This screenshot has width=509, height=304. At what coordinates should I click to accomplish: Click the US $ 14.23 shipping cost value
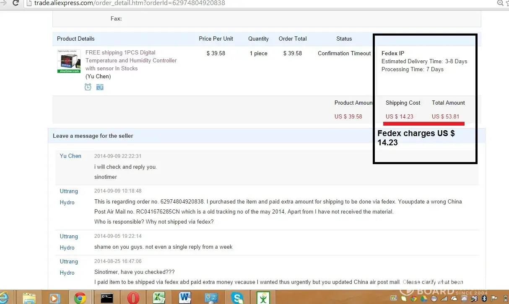pyautogui.click(x=400, y=116)
